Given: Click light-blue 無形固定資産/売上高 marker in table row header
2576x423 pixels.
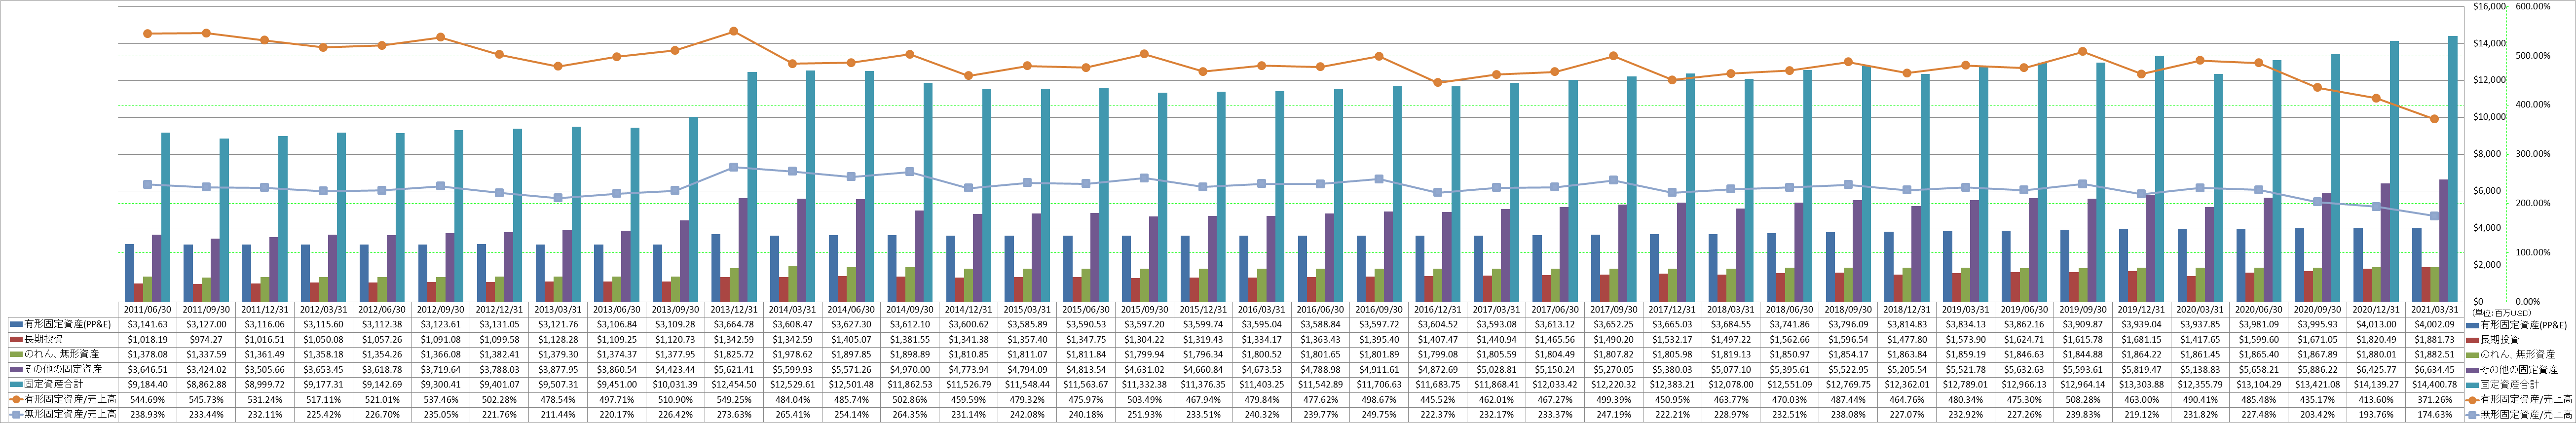Looking at the screenshot, I should coord(16,415).
